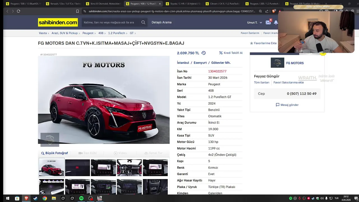
Task: Click the share icon in the address bar
Action: click(267, 11)
